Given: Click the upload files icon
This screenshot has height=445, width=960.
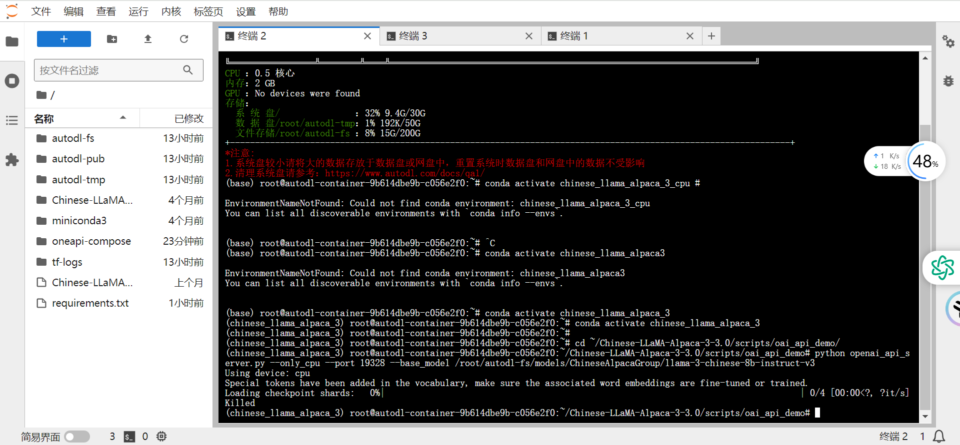Looking at the screenshot, I should pyautogui.click(x=148, y=39).
